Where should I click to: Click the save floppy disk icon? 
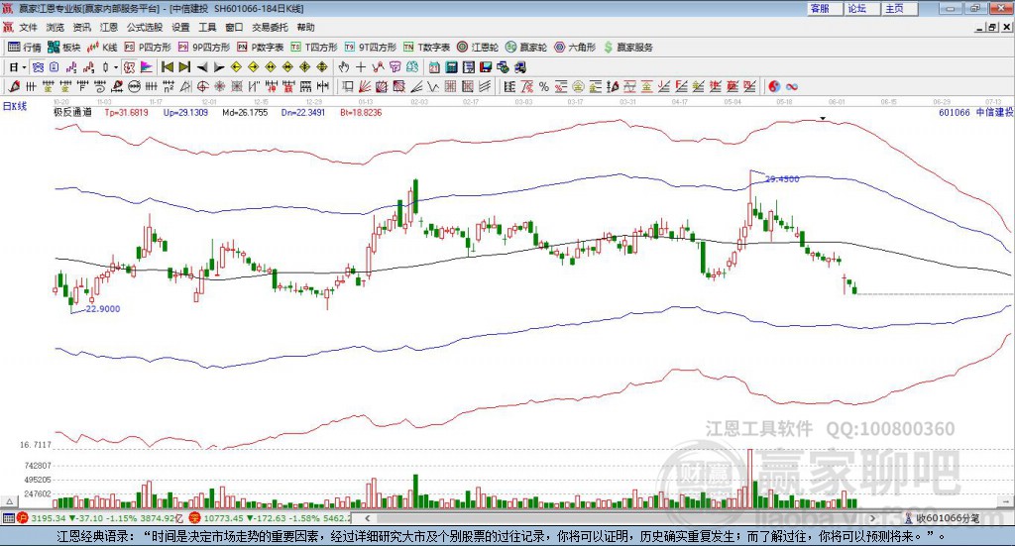coord(486,67)
